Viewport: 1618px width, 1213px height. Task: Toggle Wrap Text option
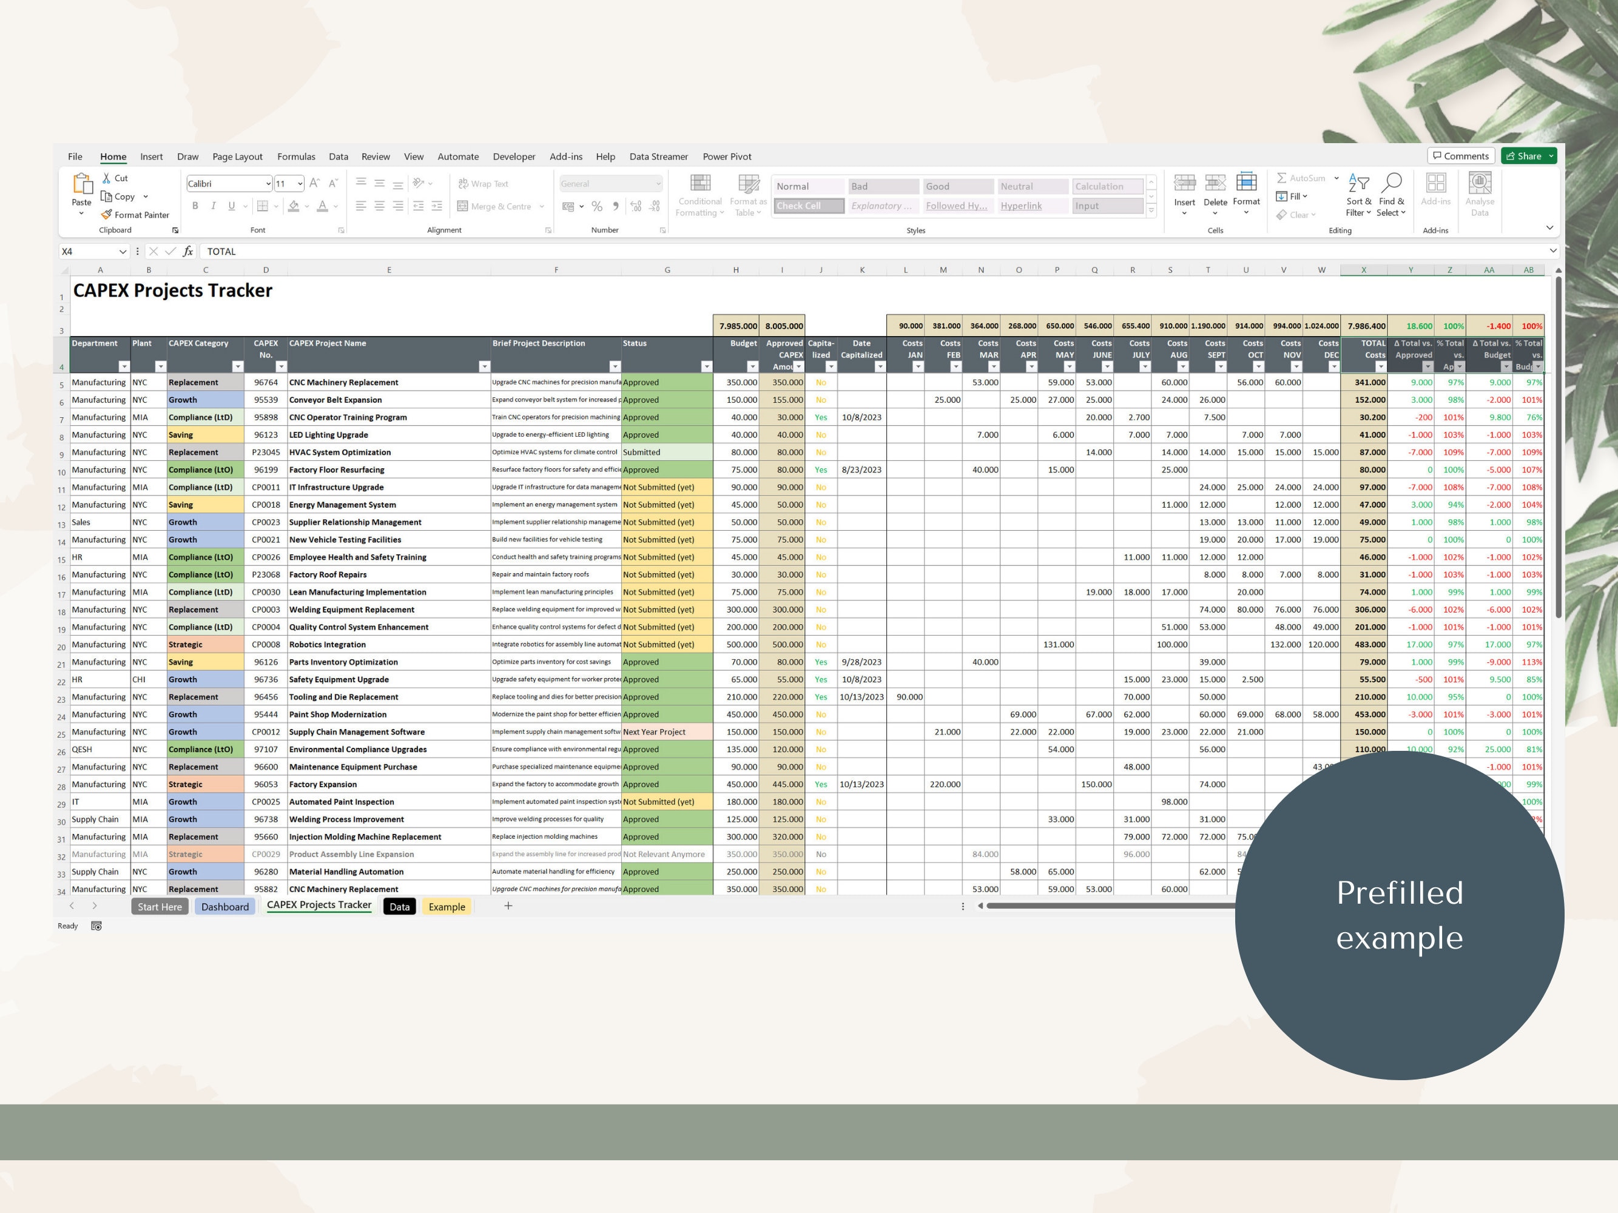coord(483,184)
